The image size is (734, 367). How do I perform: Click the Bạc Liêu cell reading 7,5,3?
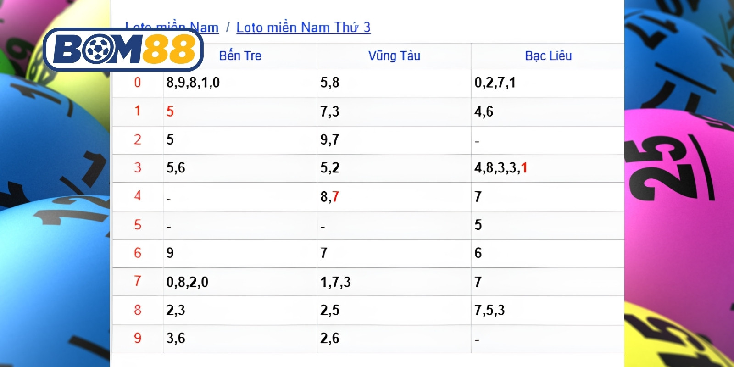(489, 310)
